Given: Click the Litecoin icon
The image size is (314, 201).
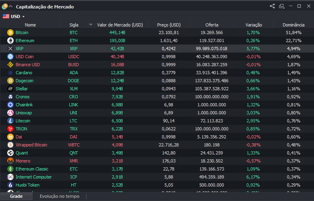Looking at the screenshot, I should tap(10, 121).
